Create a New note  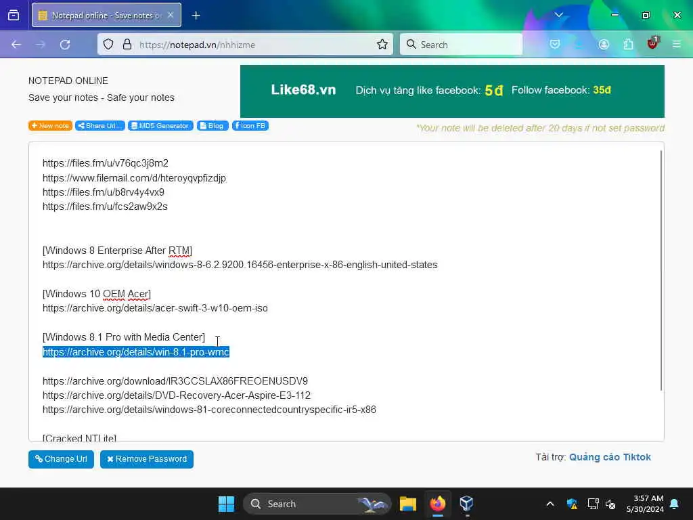tap(50, 126)
